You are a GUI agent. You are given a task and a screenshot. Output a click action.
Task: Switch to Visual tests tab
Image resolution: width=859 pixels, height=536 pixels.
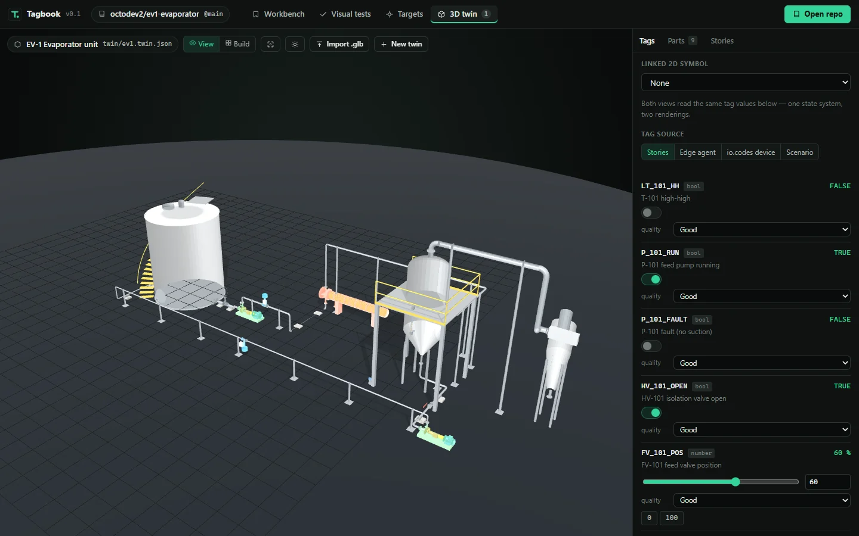tap(345, 14)
